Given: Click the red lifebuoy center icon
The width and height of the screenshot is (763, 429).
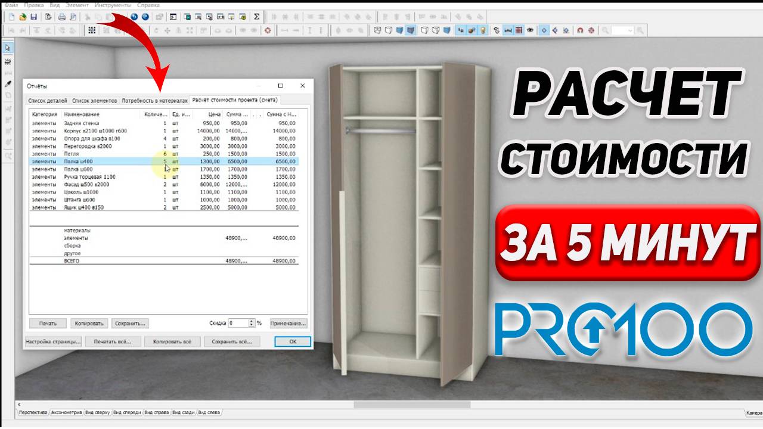Looking at the screenshot, I should click(268, 30).
